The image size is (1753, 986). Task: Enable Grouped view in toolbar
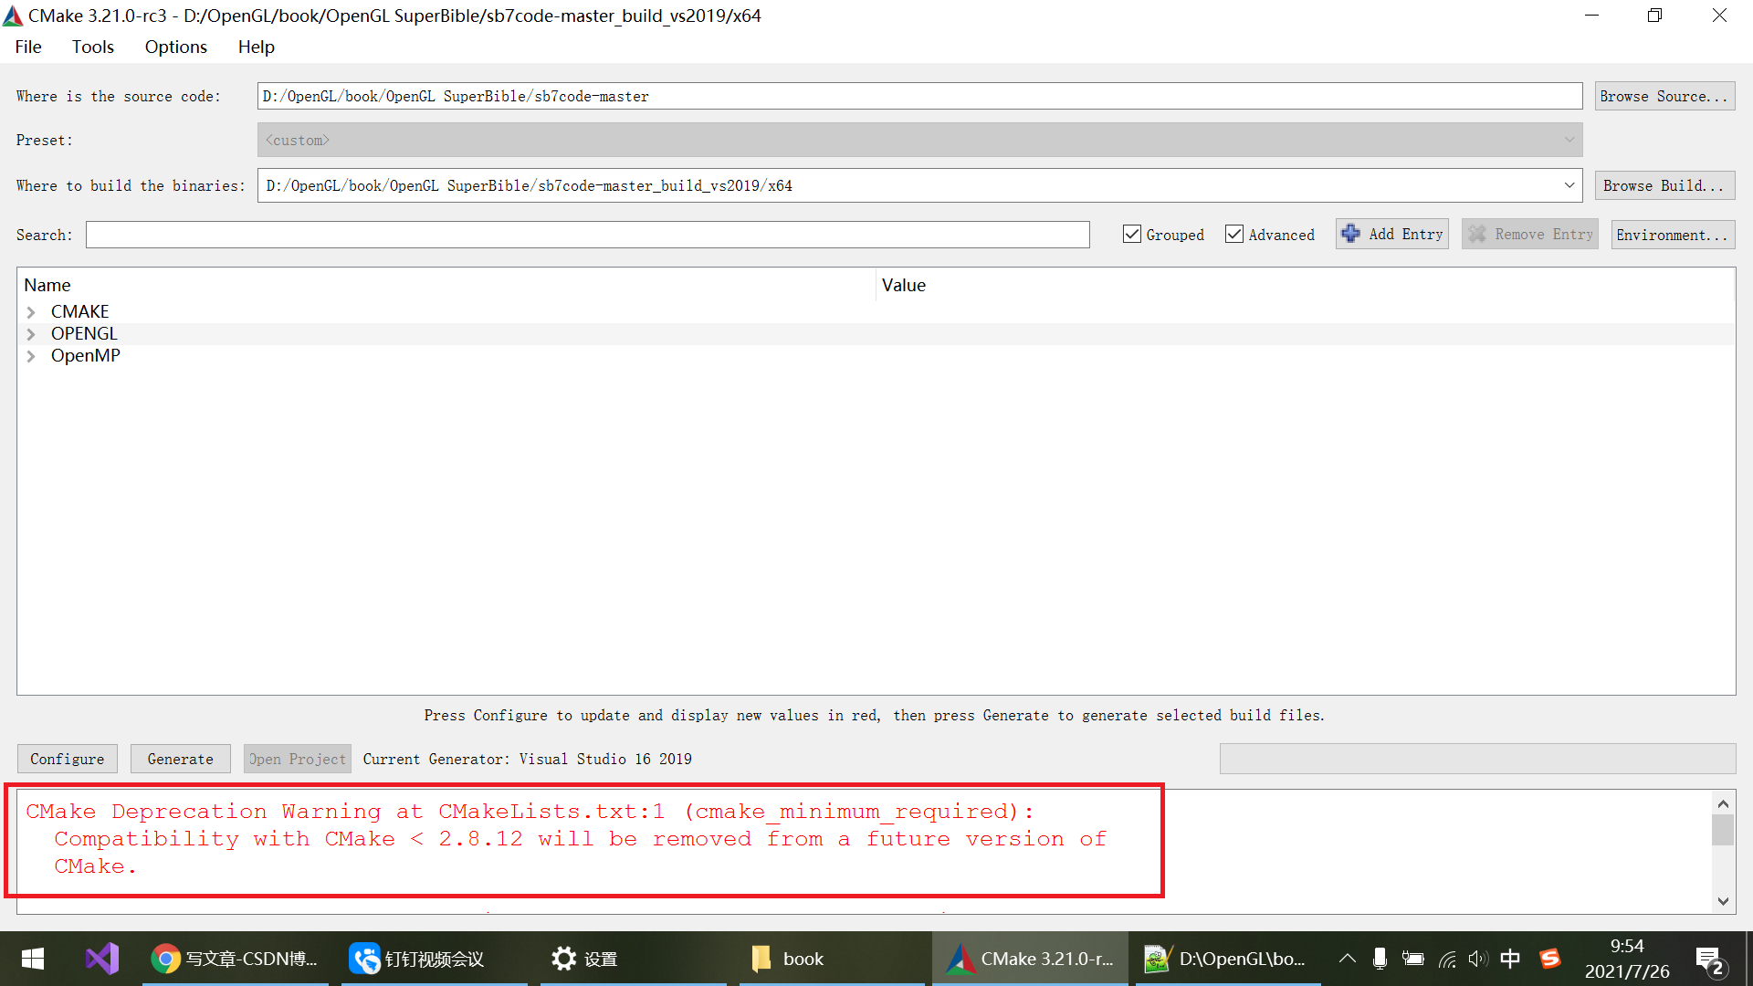[1132, 235]
